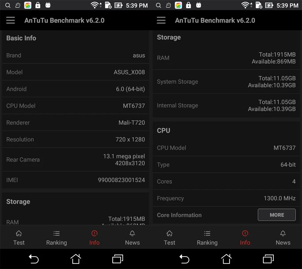Screen dimensions: 302x269
Task: Select the Rear Camera 13.1 mega pixel row
Action: click(75, 160)
